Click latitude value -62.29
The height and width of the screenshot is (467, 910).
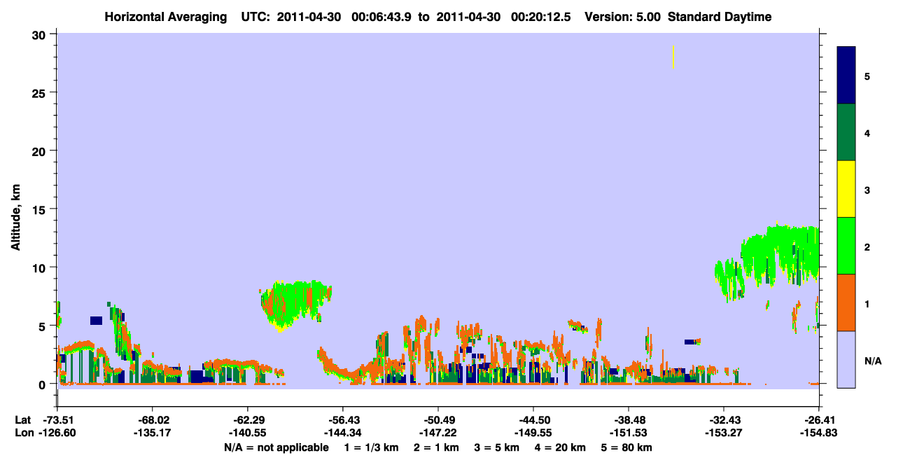(x=247, y=420)
